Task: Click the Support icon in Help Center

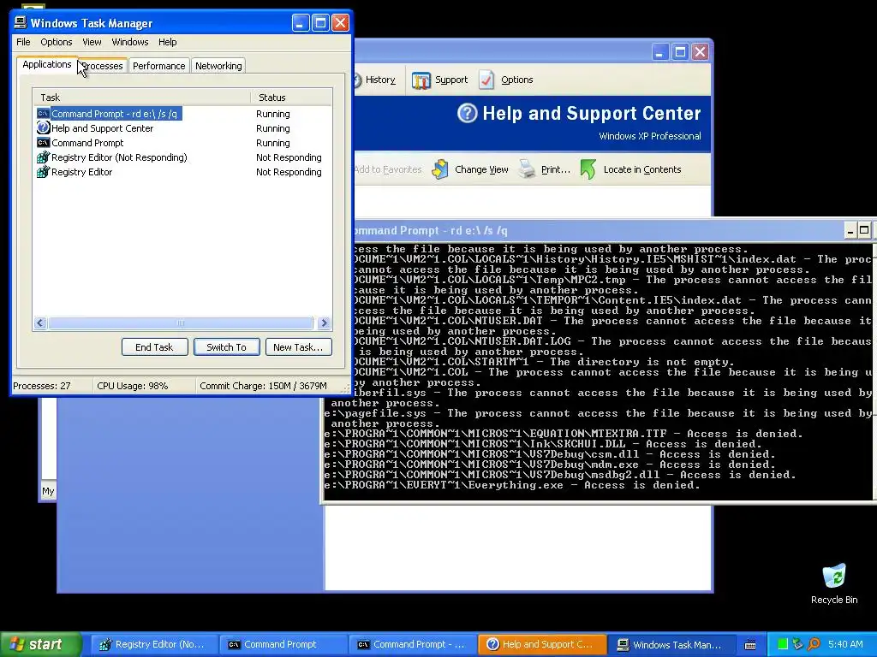Action: tap(421, 80)
